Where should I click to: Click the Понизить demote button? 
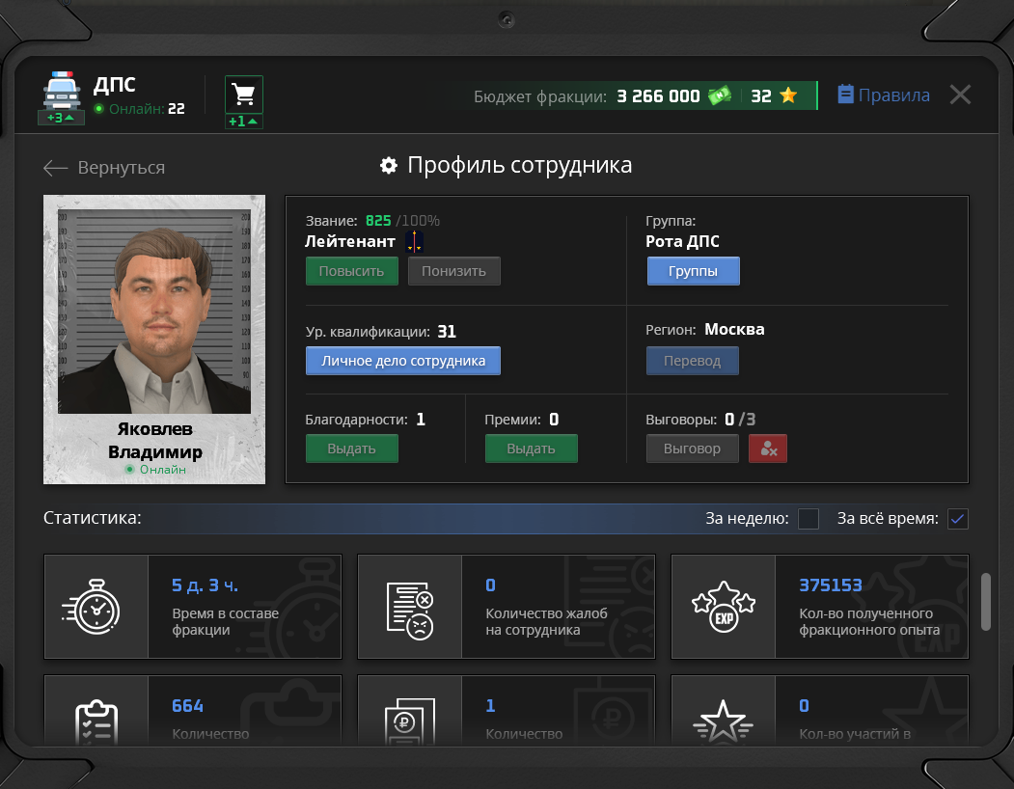454,271
